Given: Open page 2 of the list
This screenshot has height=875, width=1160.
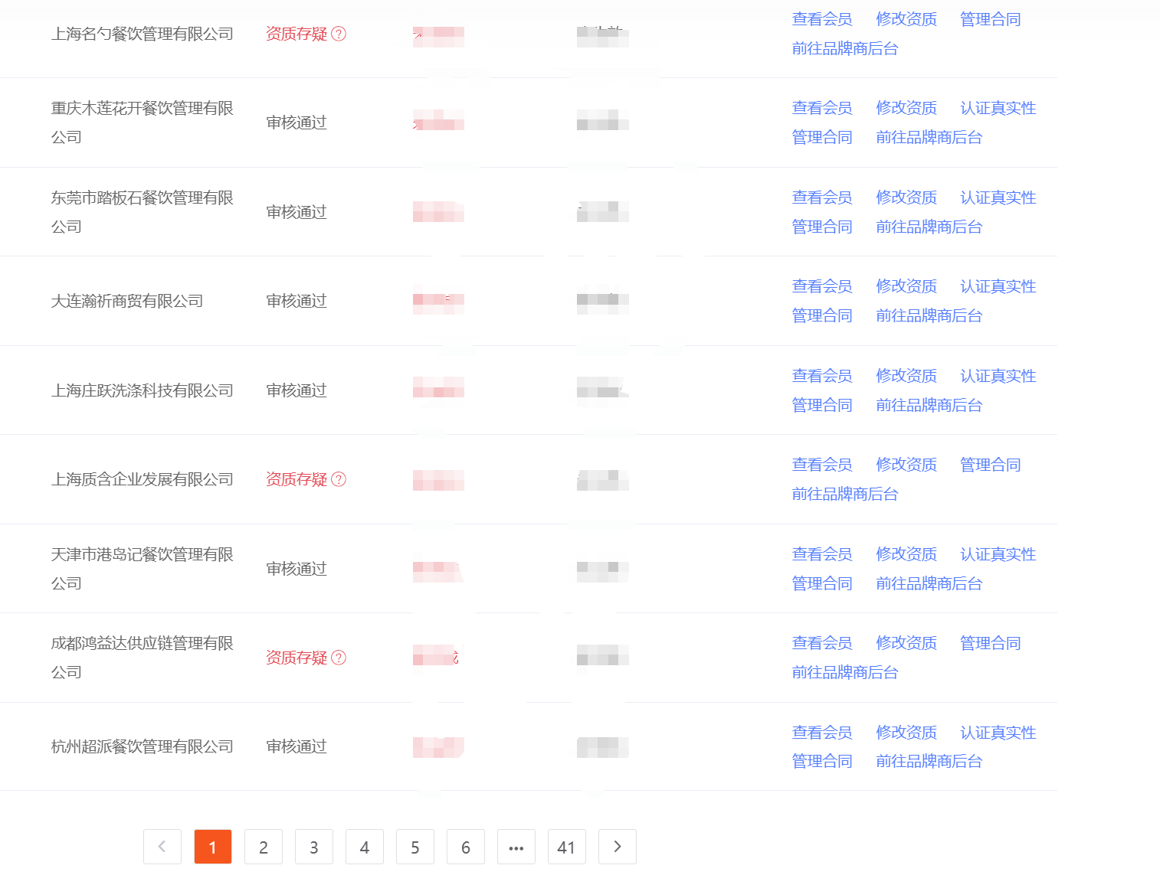Looking at the screenshot, I should [264, 847].
